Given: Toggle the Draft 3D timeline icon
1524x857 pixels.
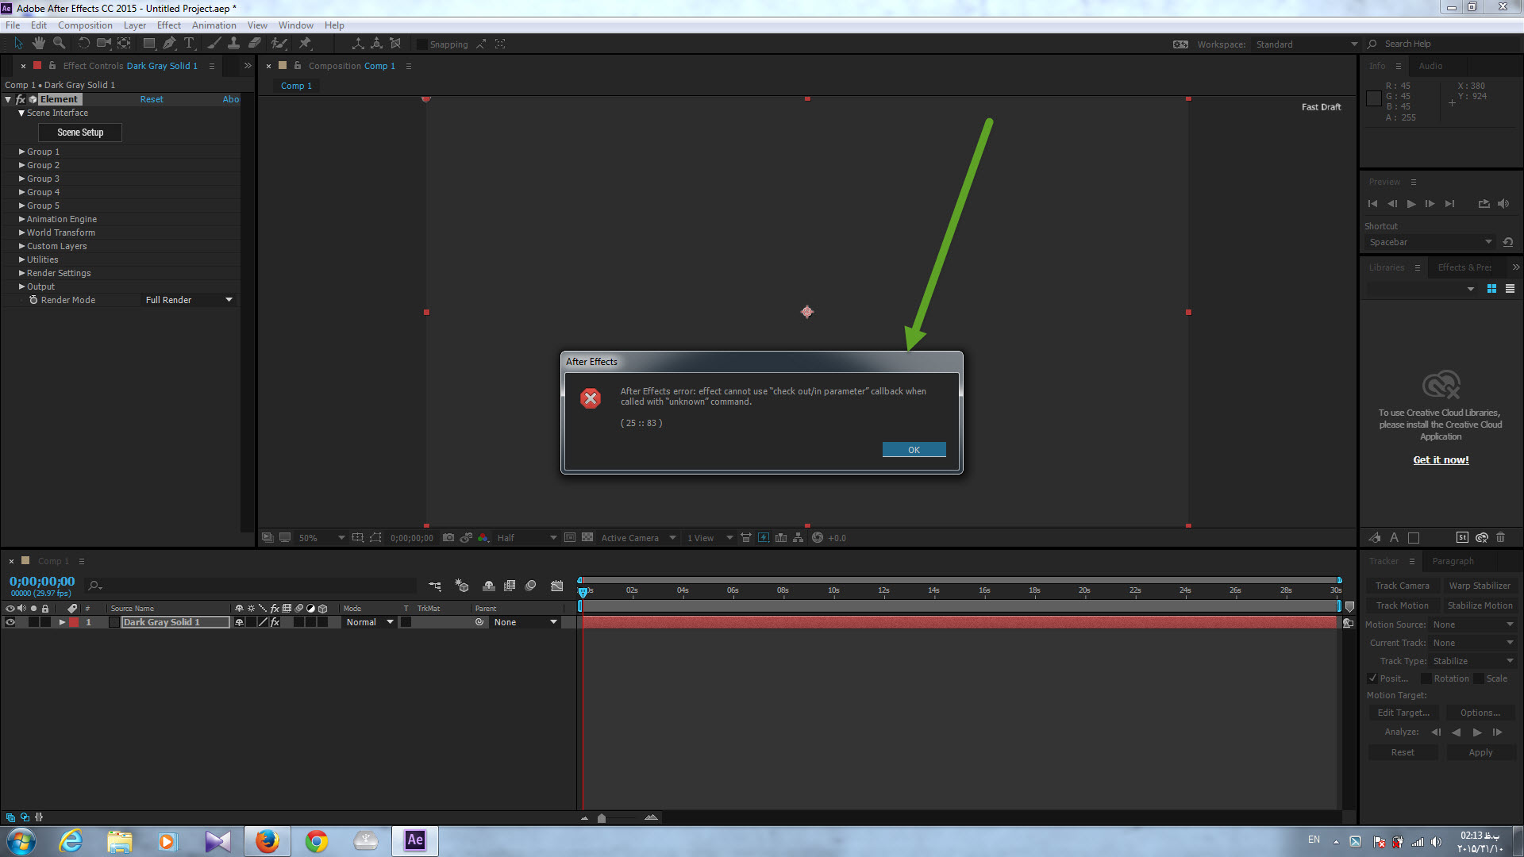Looking at the screenshot, I should click(x=462, y=586).
